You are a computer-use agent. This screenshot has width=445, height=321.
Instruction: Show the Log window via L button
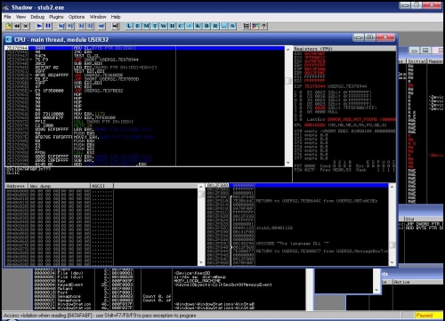tap(129, 26)
